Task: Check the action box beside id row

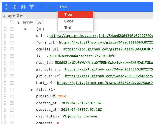Action: (x=12, y=56)
